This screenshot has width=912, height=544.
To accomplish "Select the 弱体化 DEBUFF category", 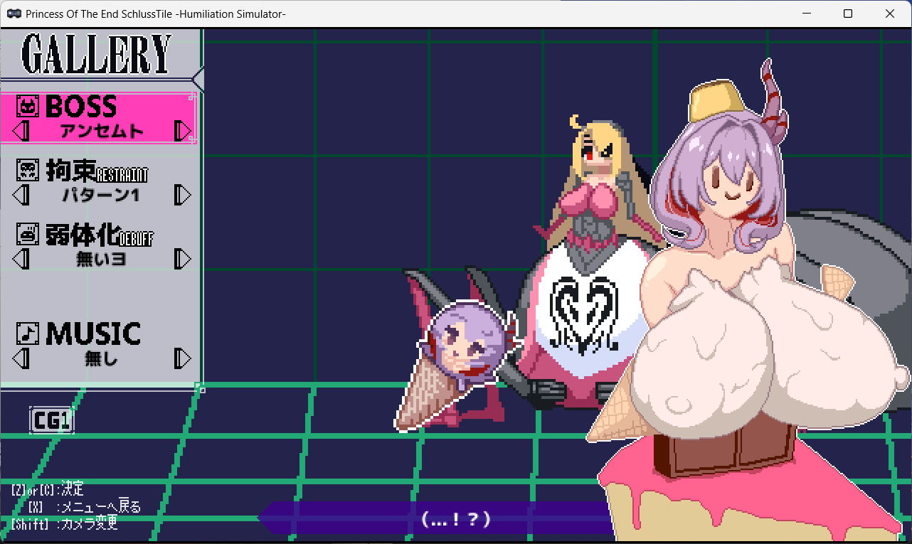I will tap(98, 245).
